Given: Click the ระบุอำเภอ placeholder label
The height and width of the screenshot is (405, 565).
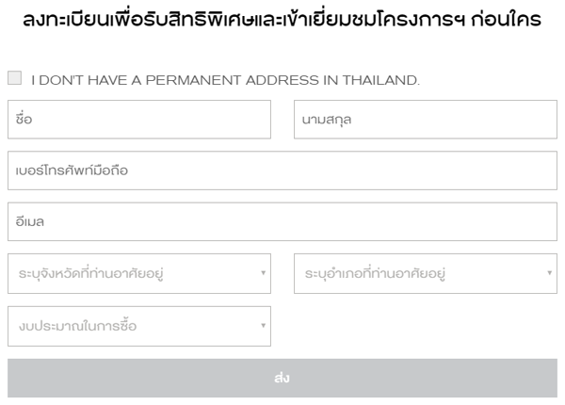Looking at the screenshot, I should click(x=374, y=274).
